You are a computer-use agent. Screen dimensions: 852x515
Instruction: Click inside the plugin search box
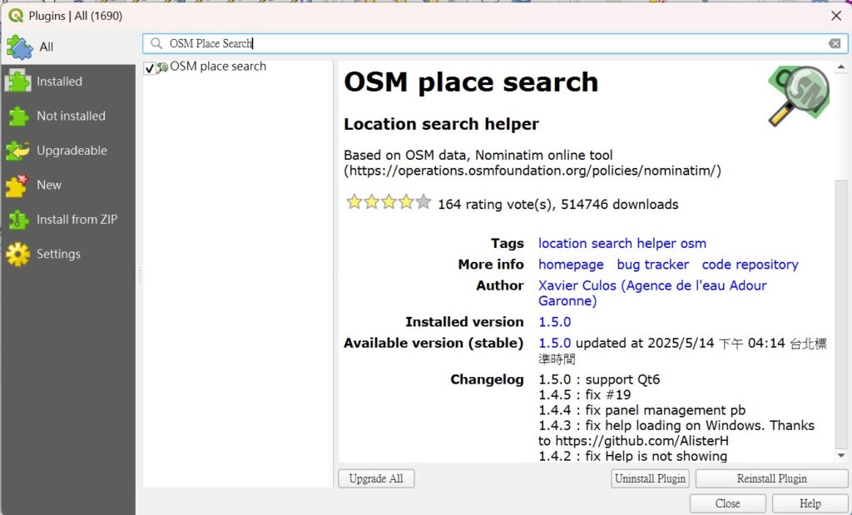coord(499,43)
